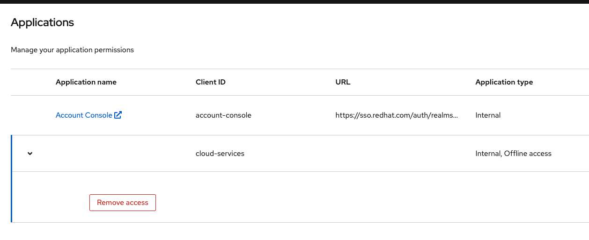Click the external link icon beside Account Console
The image size is (589, 240).
(118, 115)
